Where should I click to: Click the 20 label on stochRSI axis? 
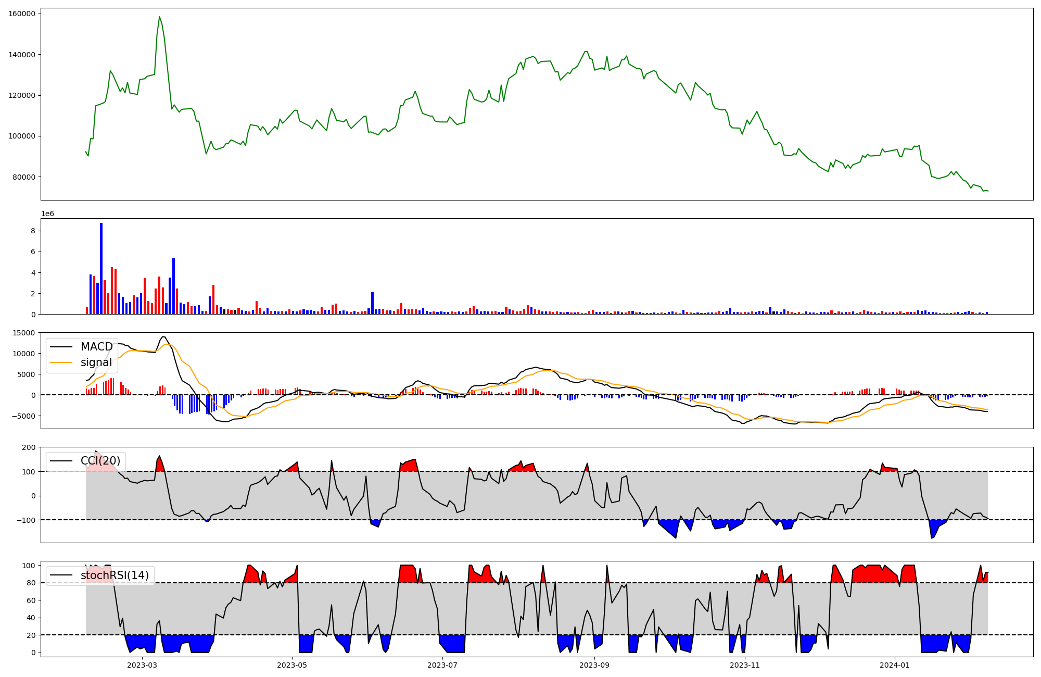(31, 635)
